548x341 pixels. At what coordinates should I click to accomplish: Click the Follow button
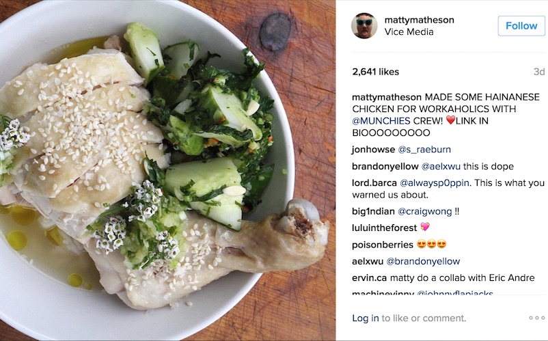coord(521,26)
